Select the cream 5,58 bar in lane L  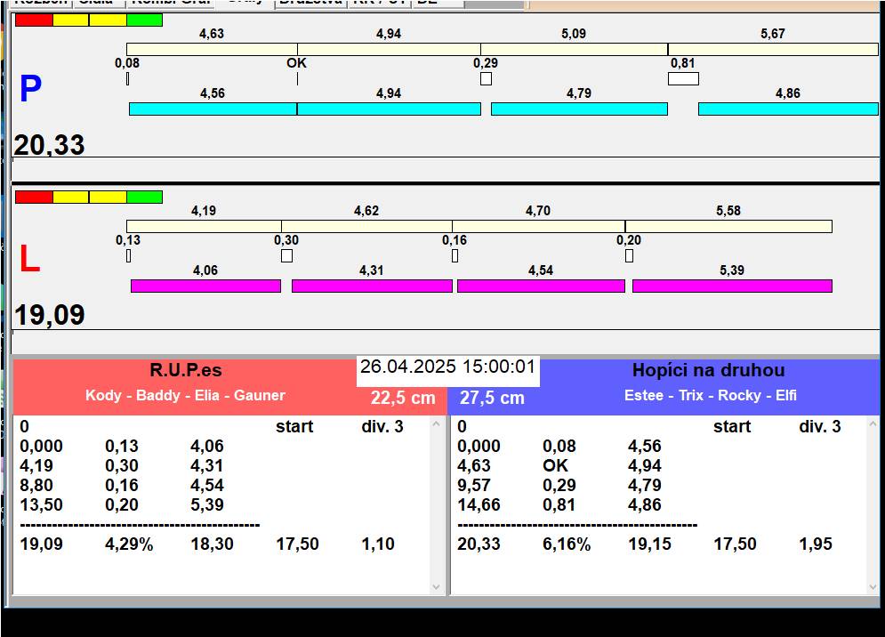point(728,227)
